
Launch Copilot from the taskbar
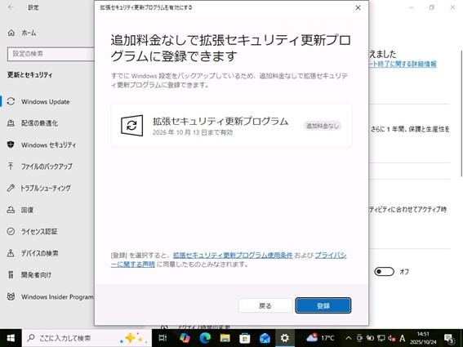185,338
